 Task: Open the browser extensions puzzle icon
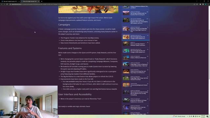(x=200, y=4)
